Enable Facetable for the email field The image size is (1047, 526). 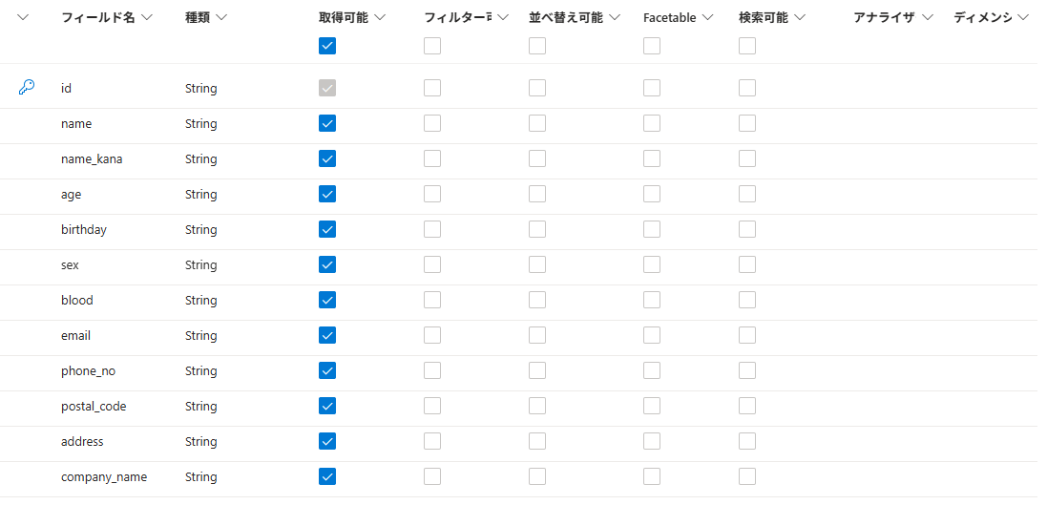pos(652,335)
